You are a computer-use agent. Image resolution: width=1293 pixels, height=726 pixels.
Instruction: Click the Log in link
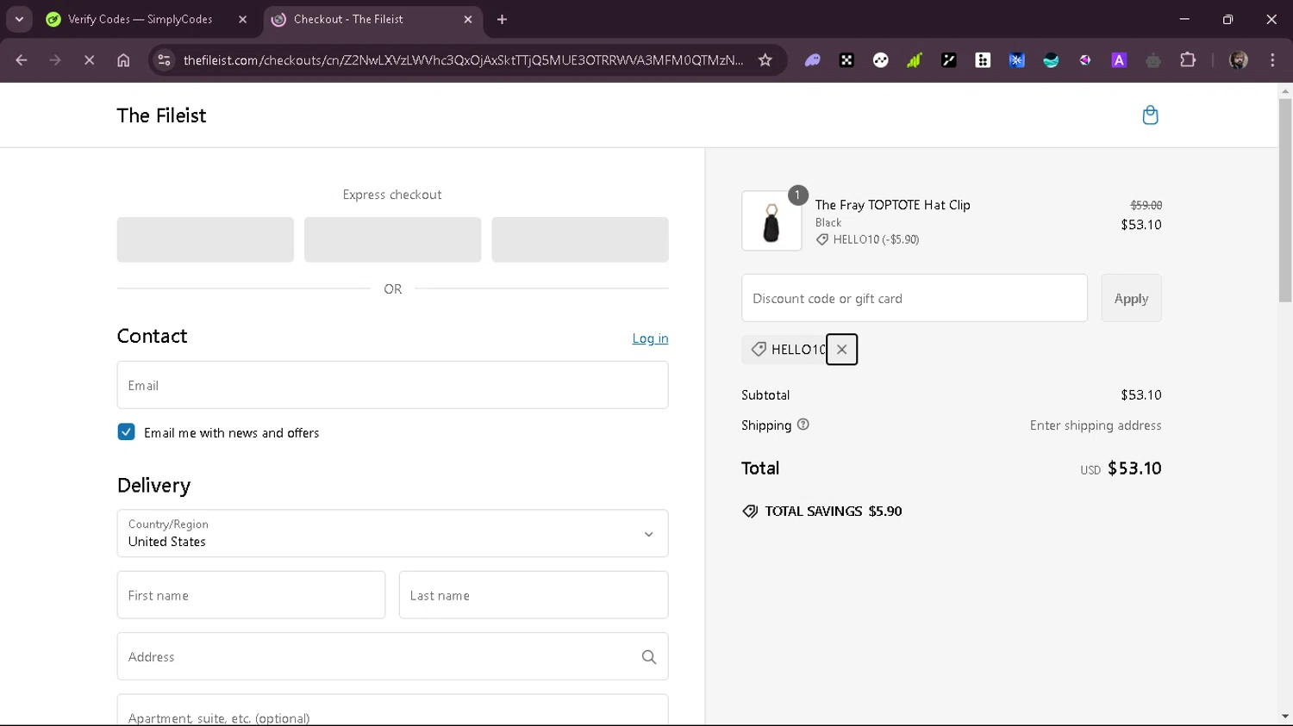click(x=650, y=338)
